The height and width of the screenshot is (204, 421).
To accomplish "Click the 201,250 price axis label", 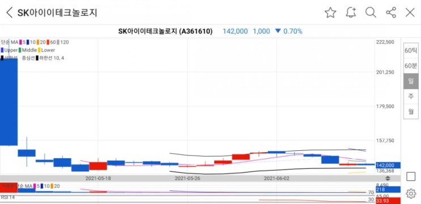I will (x=385, y=72).
